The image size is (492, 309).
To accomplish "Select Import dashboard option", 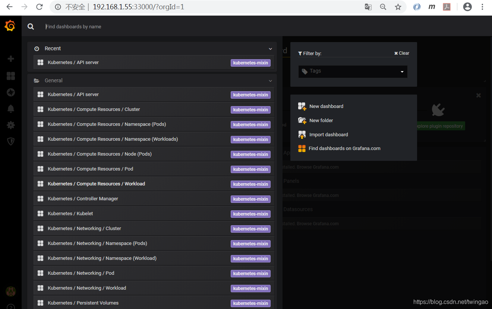I will pyautogui.click(x=328, y=134).
